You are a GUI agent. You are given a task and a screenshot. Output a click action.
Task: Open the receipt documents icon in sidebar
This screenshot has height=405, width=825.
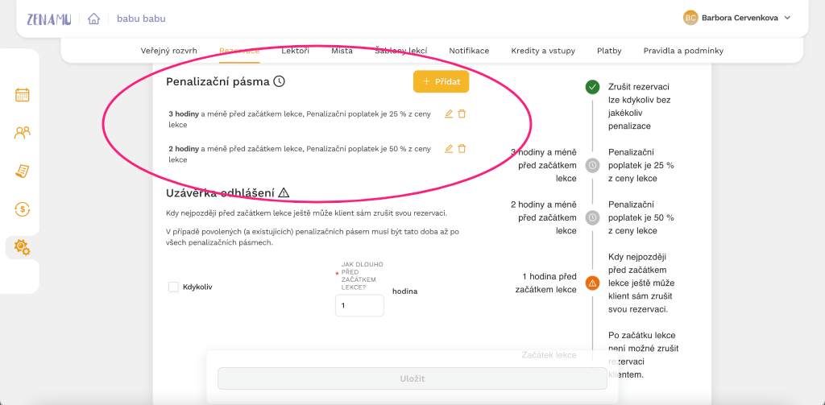[x=22, y=171]
